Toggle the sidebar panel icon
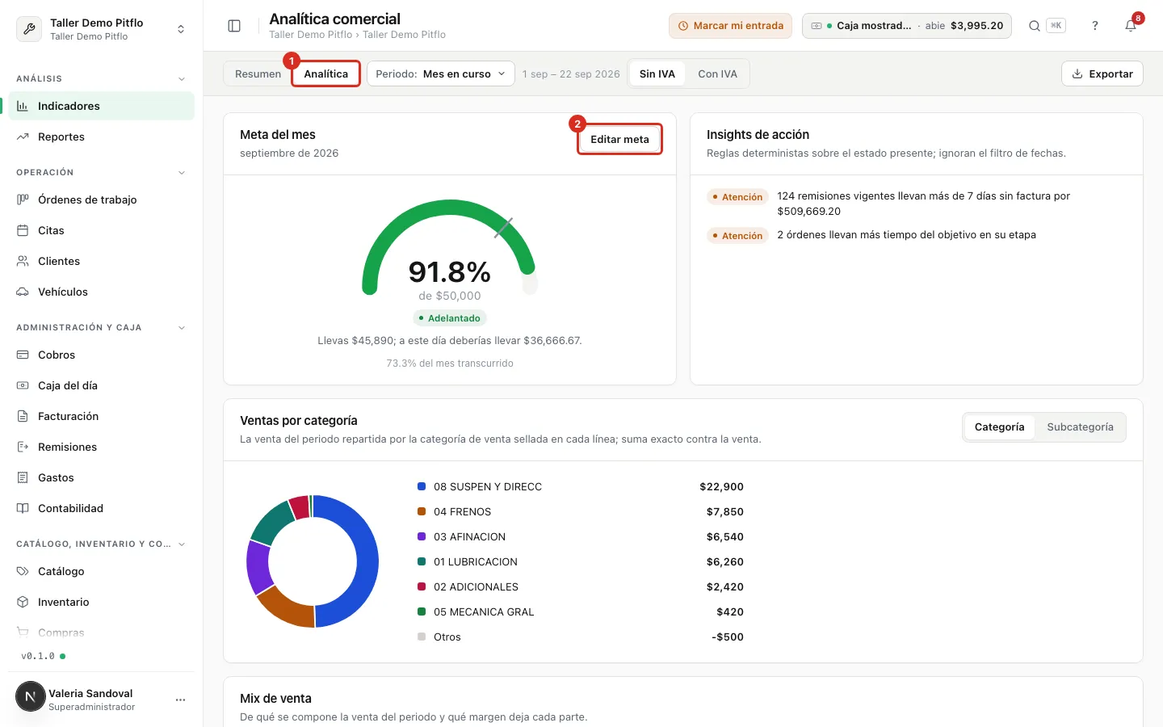 [x=234, y=26]
